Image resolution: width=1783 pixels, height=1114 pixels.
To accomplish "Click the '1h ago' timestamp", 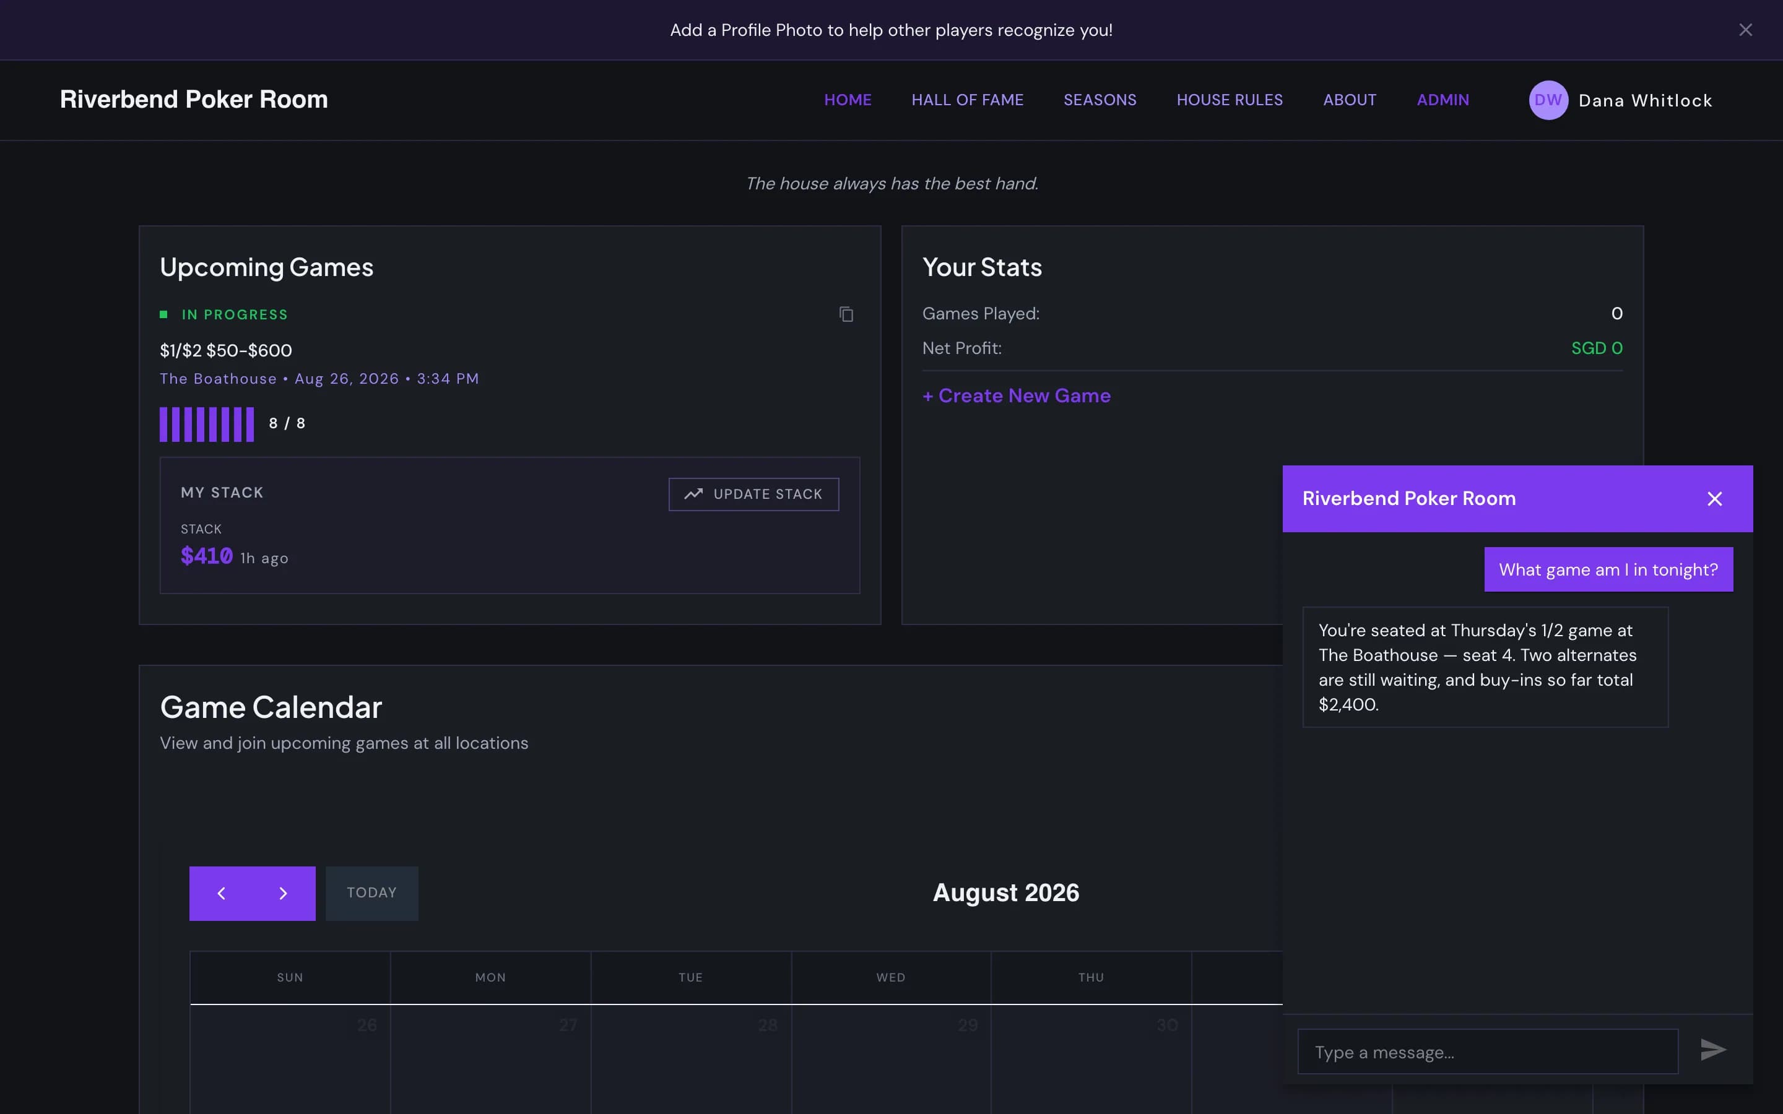I will coord(264,558).
